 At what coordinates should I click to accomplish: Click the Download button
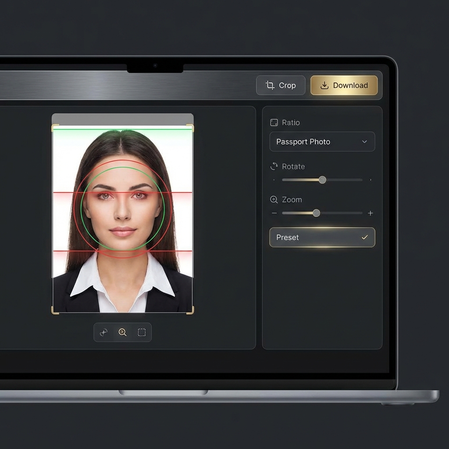(344, 86)
